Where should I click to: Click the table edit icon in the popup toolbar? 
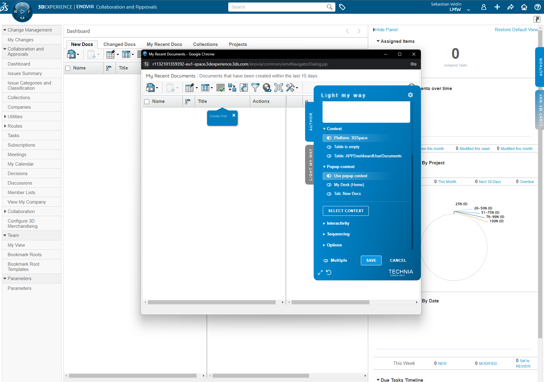pos(190,88)
